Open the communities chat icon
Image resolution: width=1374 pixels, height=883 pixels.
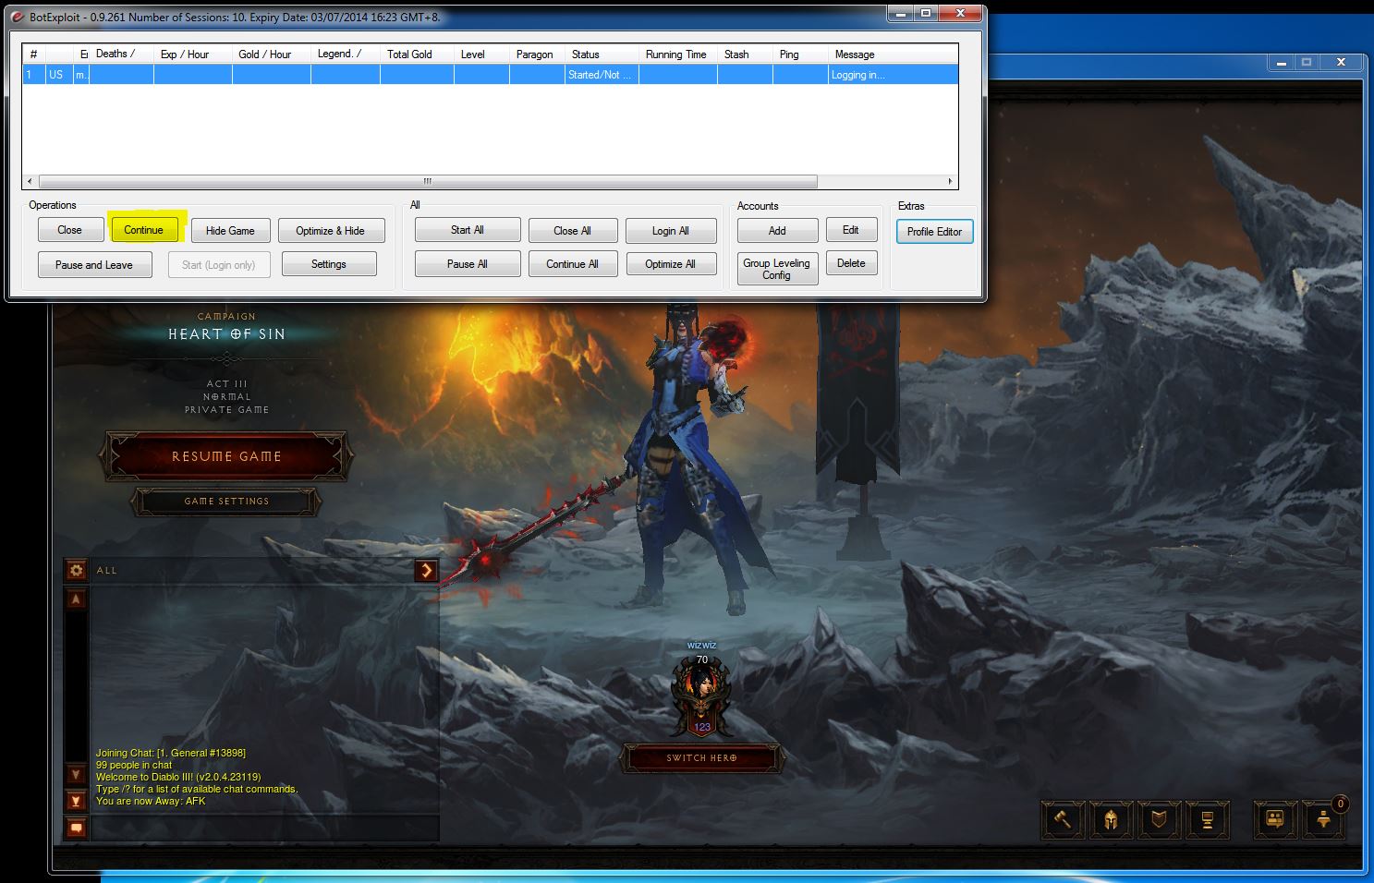[1275, 819]
